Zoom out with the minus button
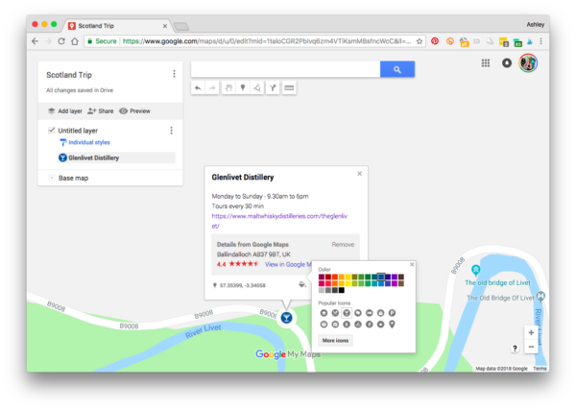Image resolution: width=576 pixels, height=410 pixels. click(x=531, y=347)
